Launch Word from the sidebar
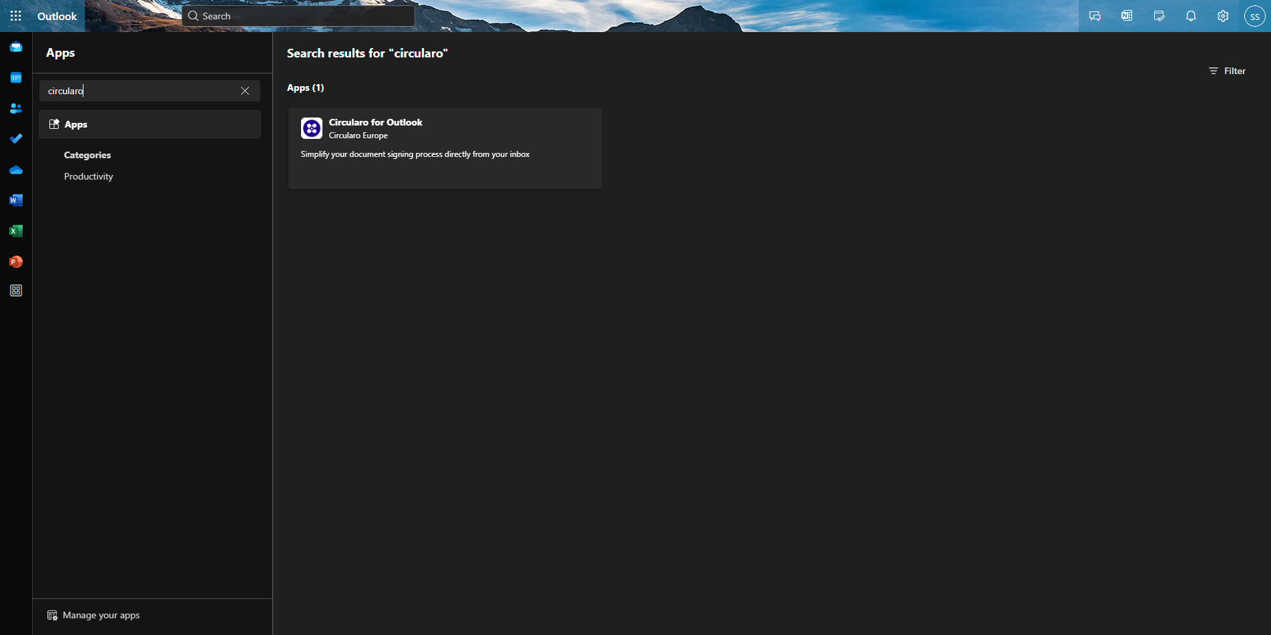1271x635 pixels. tap(15, 200)
